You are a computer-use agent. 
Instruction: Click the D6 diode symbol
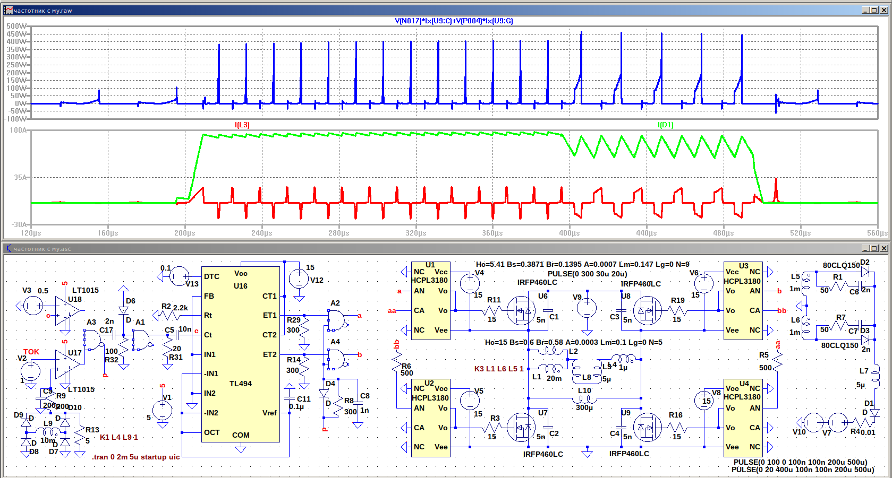(123, 310)
